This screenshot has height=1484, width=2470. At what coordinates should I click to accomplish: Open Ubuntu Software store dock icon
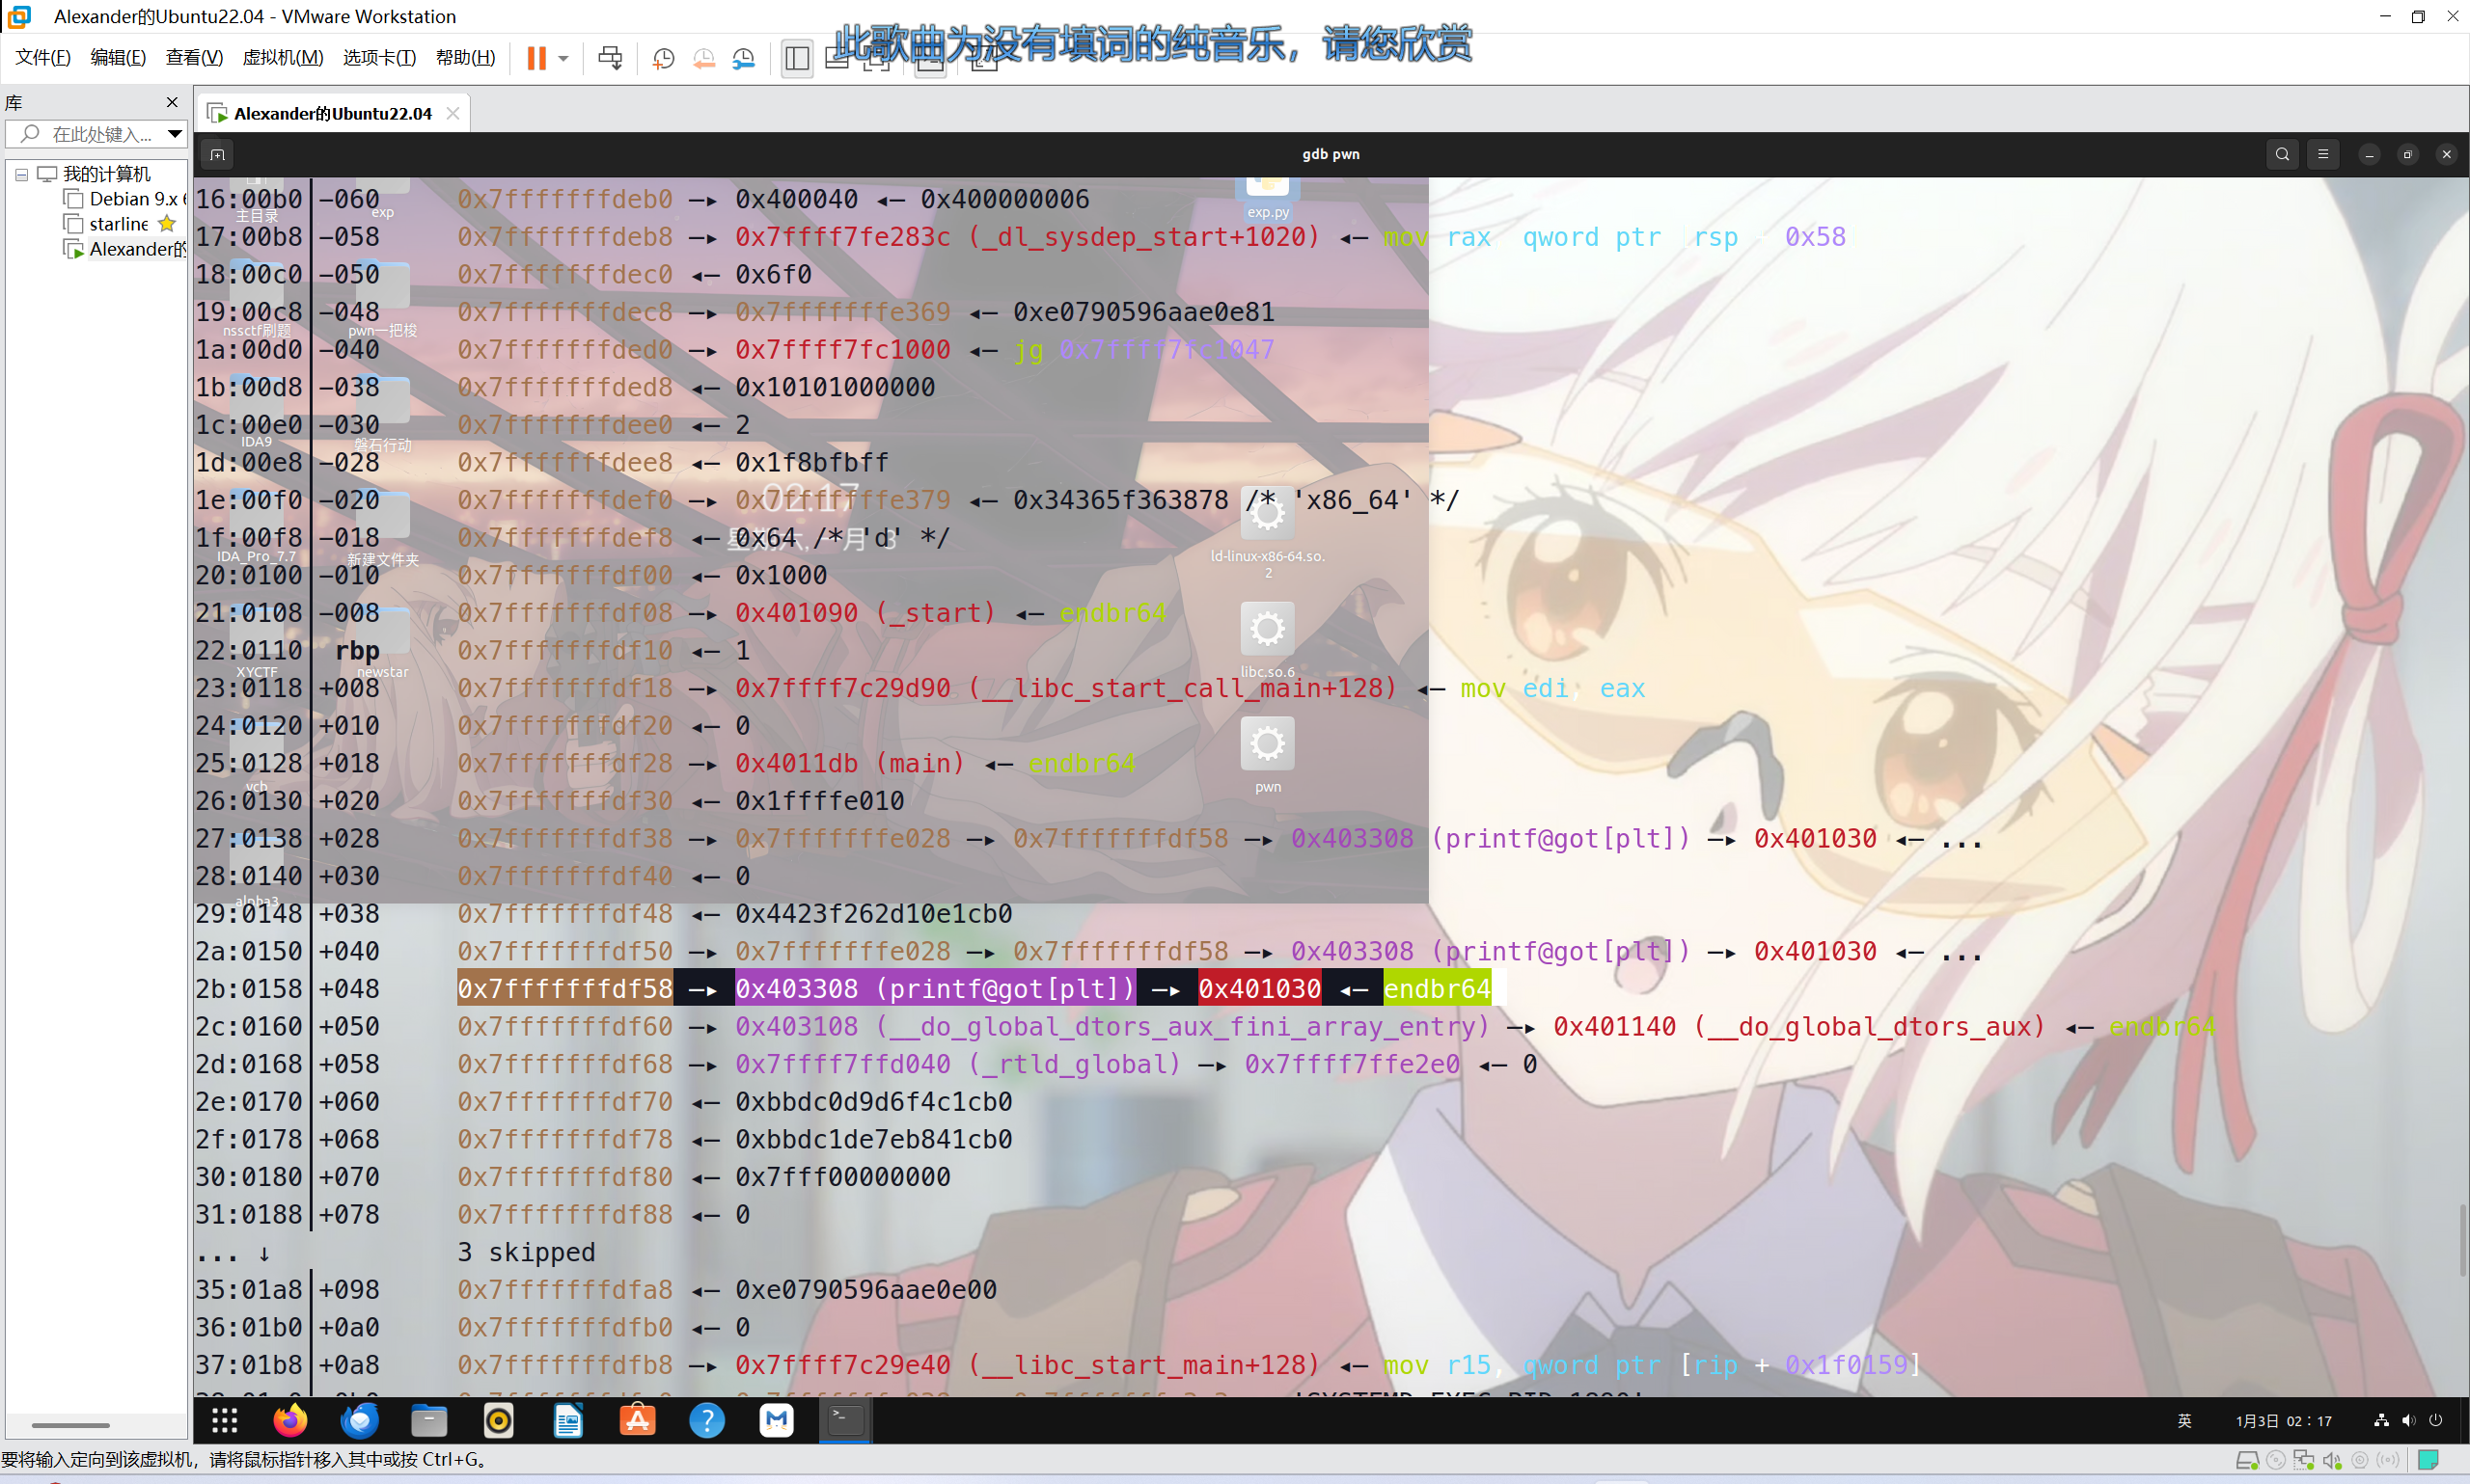coord(637,1420)
